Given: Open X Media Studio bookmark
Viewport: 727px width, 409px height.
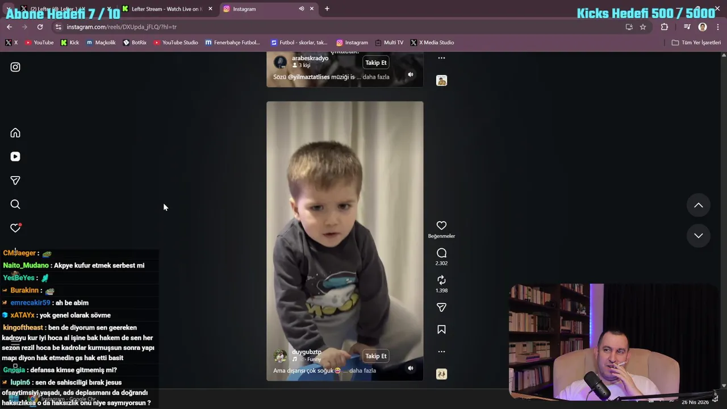Looking at the screenshot, I should (x=432, y=43).
